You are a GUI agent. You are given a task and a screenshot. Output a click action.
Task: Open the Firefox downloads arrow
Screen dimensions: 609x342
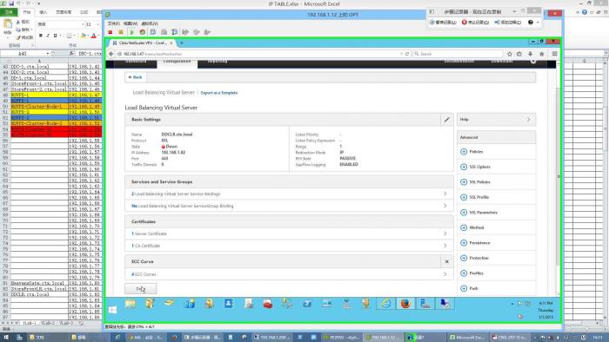[x=530, y=54]
